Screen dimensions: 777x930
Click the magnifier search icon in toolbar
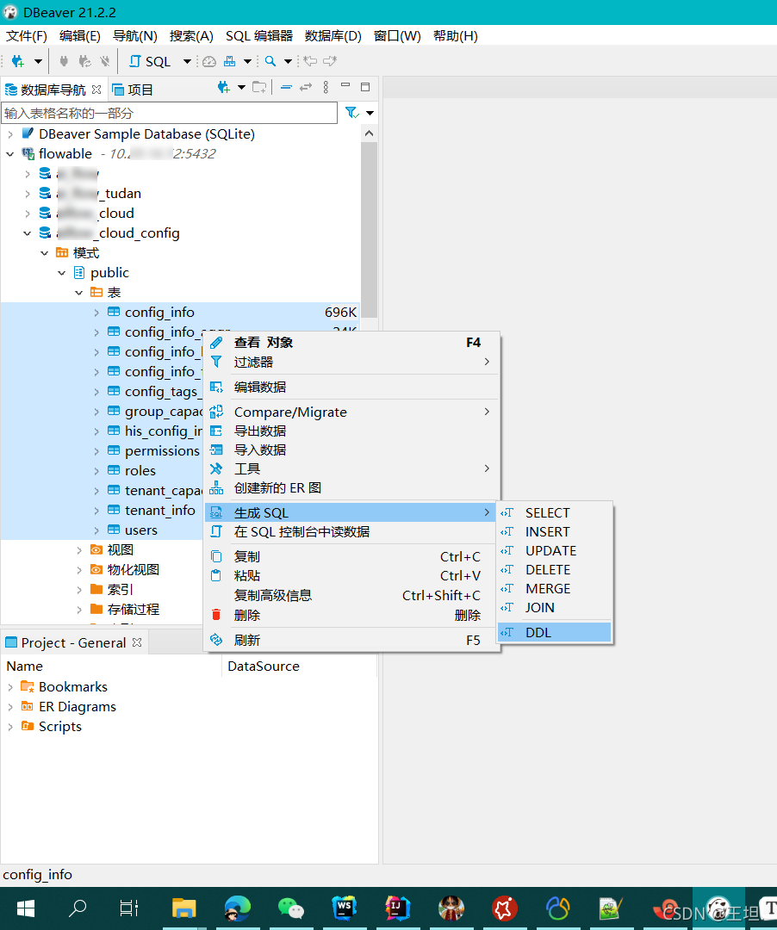point(270,61)
